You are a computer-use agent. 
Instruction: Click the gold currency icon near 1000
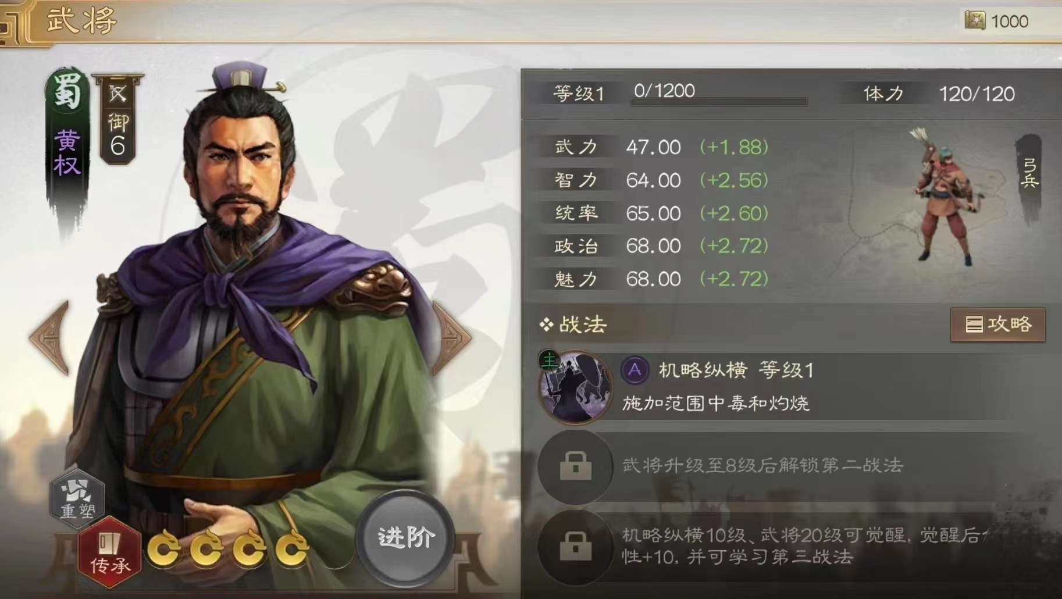tap(975, 21)
